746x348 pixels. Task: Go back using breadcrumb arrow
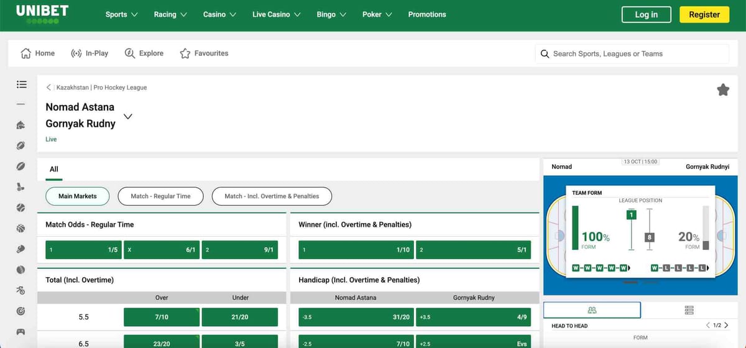click(49, 88)
